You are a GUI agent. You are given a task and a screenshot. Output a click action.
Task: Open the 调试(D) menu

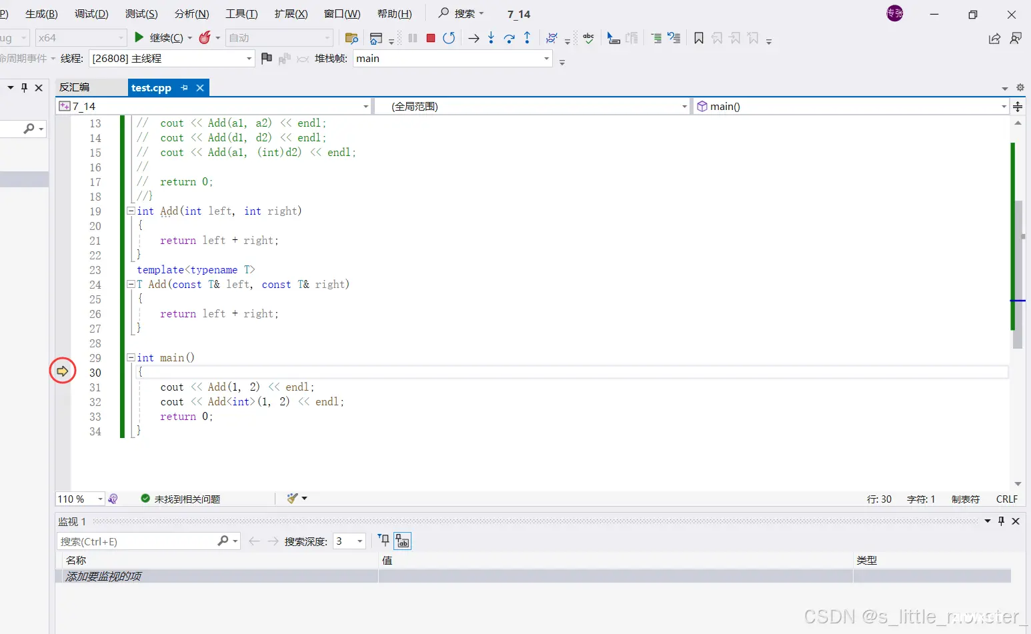pos(91,13)
